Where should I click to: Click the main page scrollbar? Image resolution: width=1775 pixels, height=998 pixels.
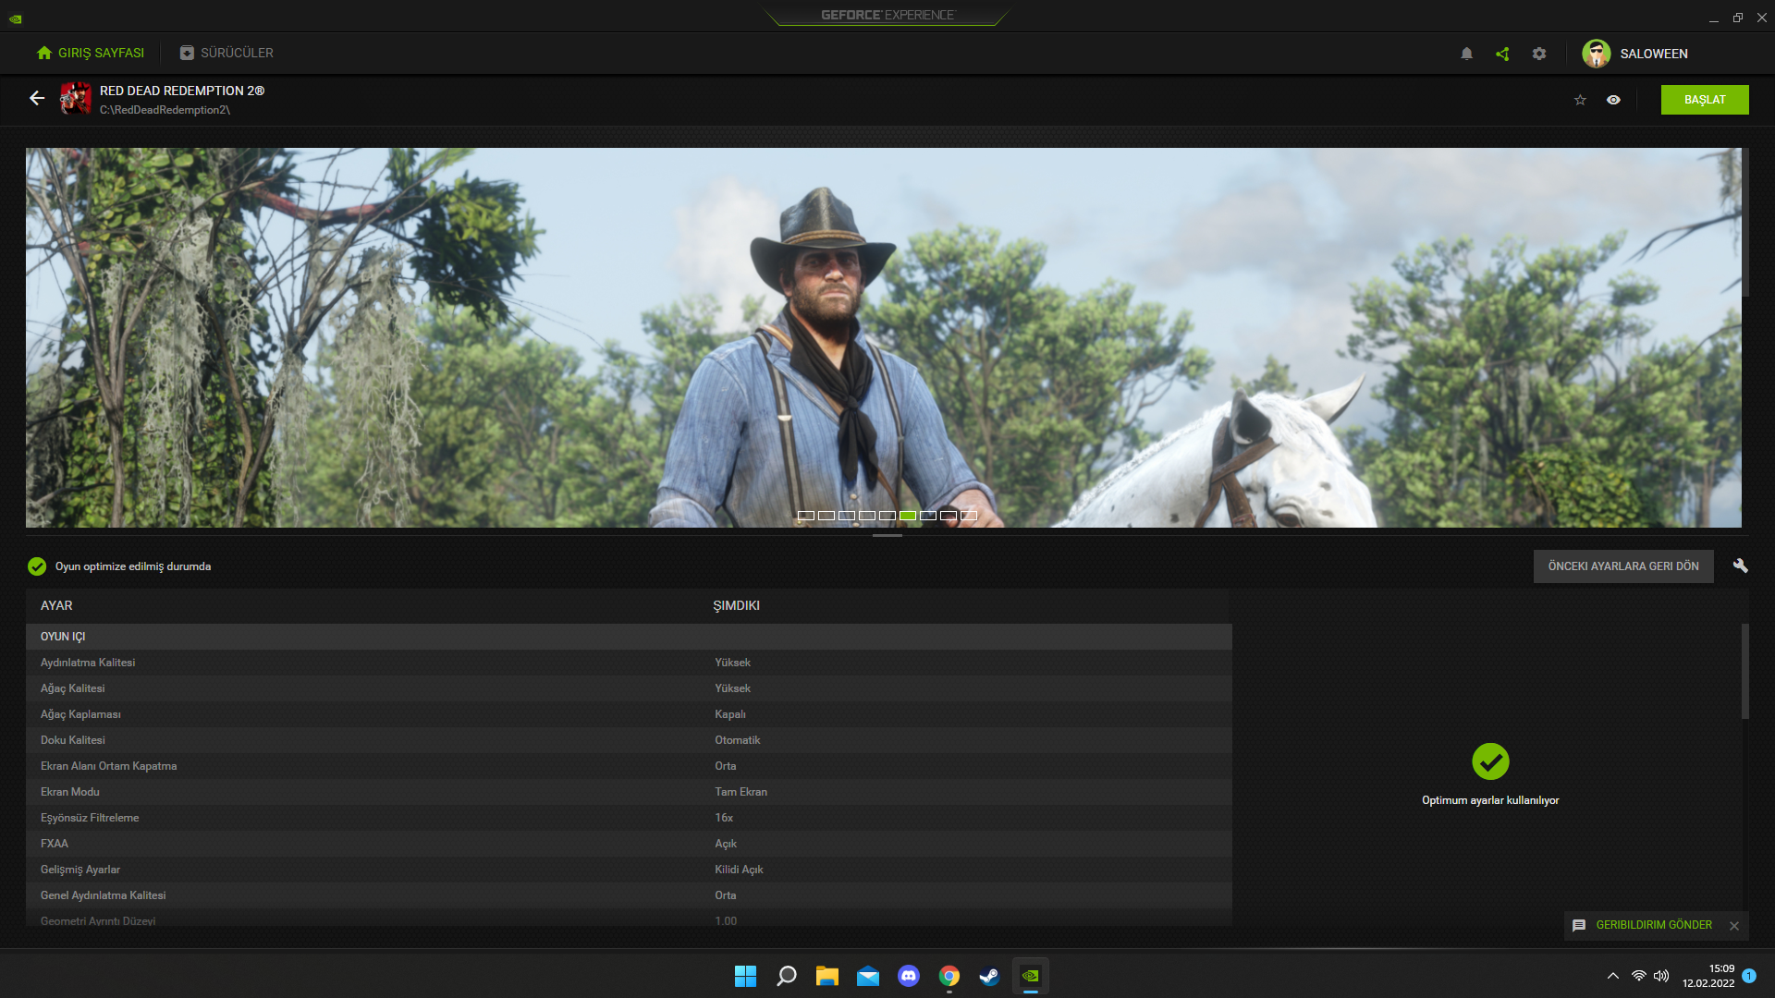point(1745,222)
